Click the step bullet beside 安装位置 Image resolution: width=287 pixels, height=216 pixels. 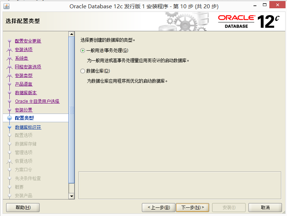pos(9,110)
